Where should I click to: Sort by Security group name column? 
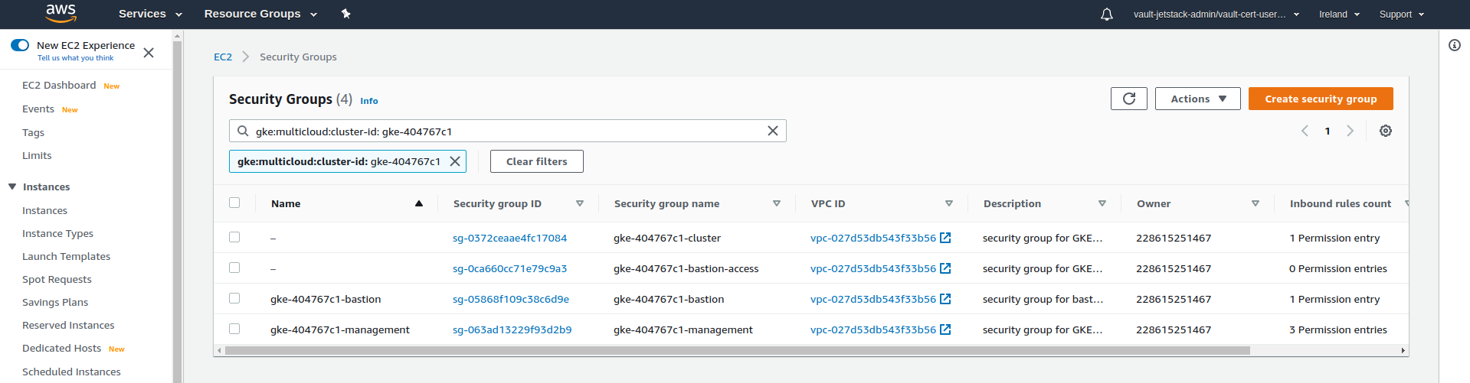coord(777,203)
